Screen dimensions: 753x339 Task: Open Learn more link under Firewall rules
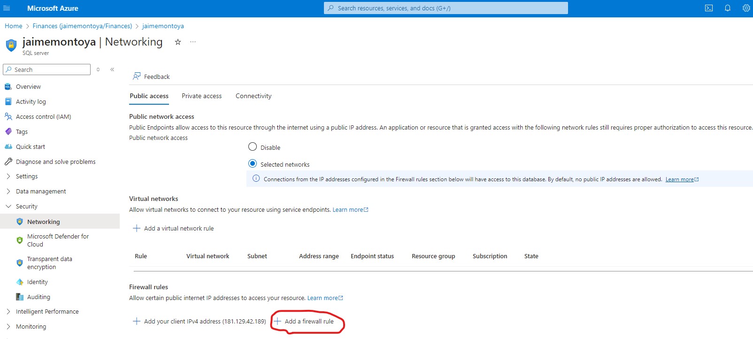[x=325, y=298]
